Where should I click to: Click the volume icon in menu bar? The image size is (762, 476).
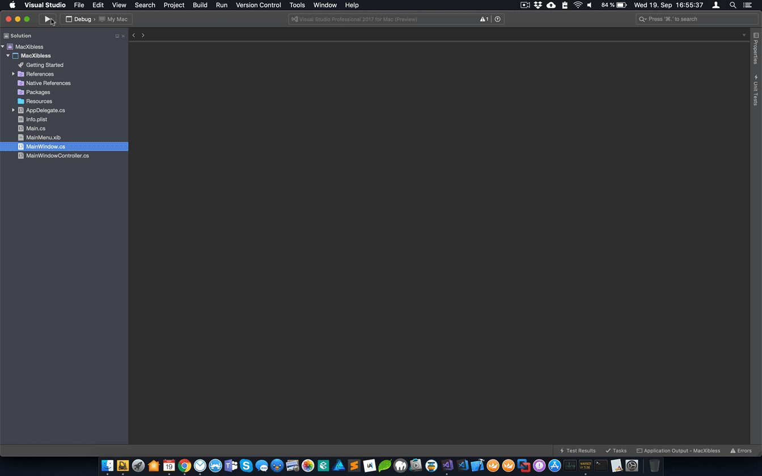click(590, 5)
